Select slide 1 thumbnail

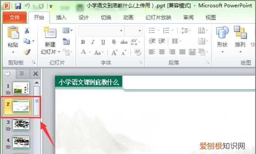pos(21,88)
